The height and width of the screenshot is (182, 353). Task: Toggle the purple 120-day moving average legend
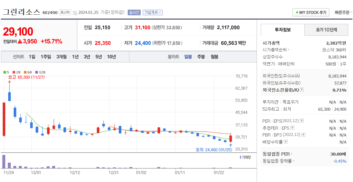(x=40, y=72)
